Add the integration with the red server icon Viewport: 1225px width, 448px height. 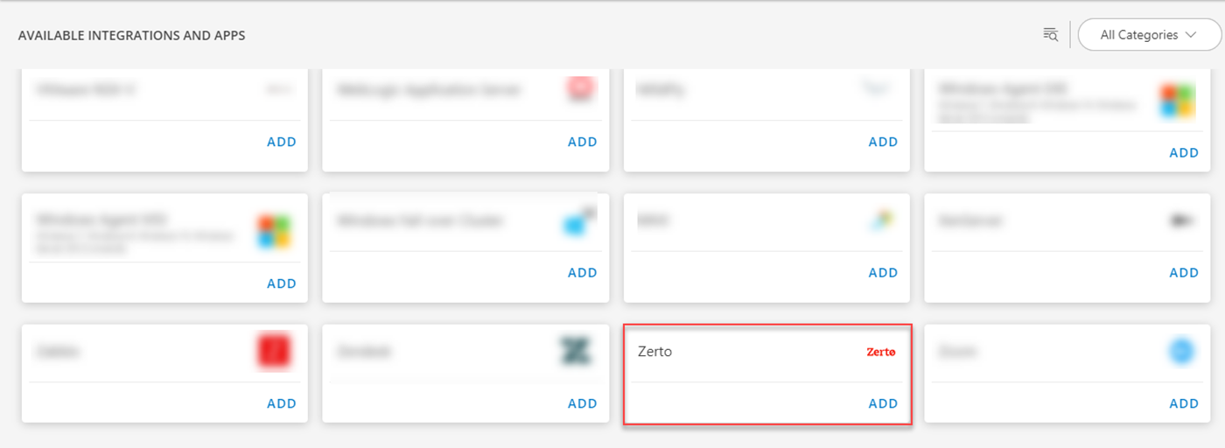(x=582, y=142)
